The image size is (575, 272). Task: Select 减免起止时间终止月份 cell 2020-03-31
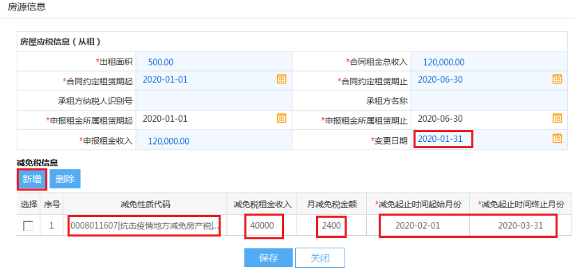click(521, 225)
